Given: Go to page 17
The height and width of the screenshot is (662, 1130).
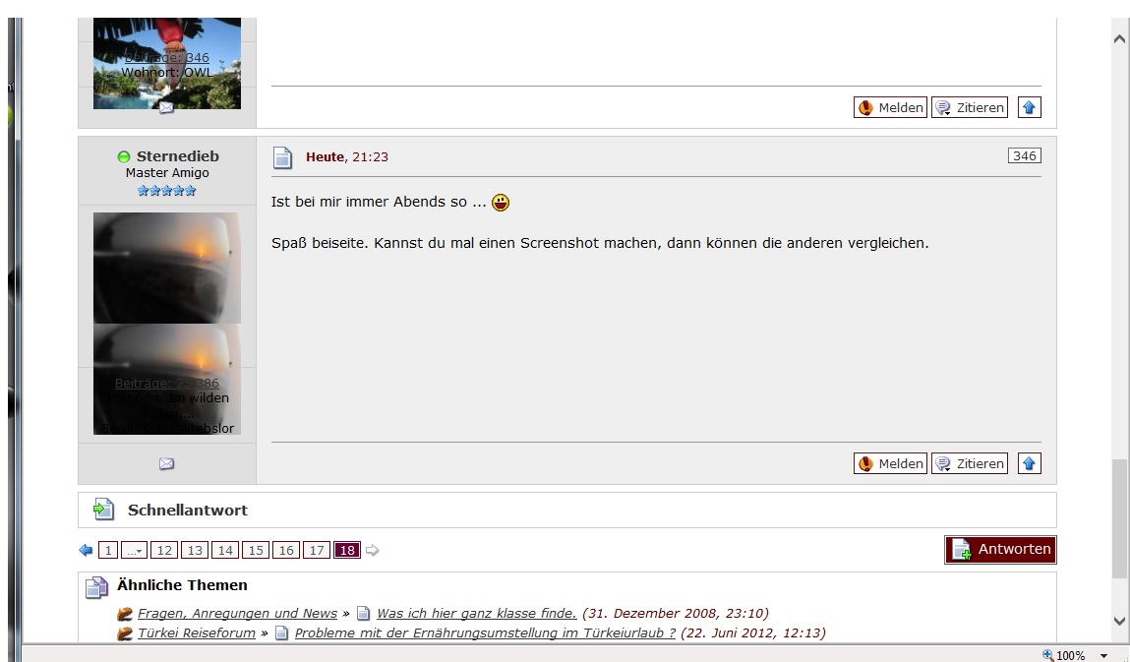Looking at the screenshot, I should tap(317, 550).
